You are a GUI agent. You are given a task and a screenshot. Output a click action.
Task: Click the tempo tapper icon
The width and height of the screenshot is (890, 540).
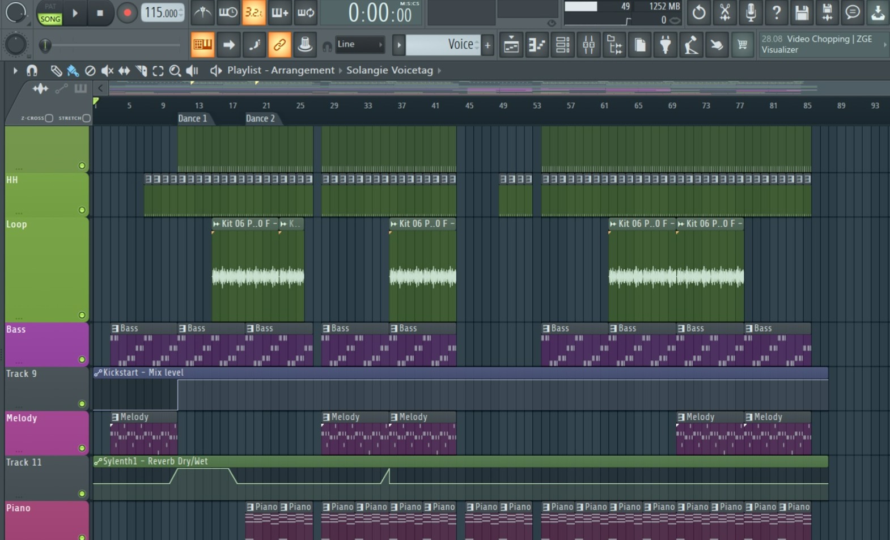point(691,45)
